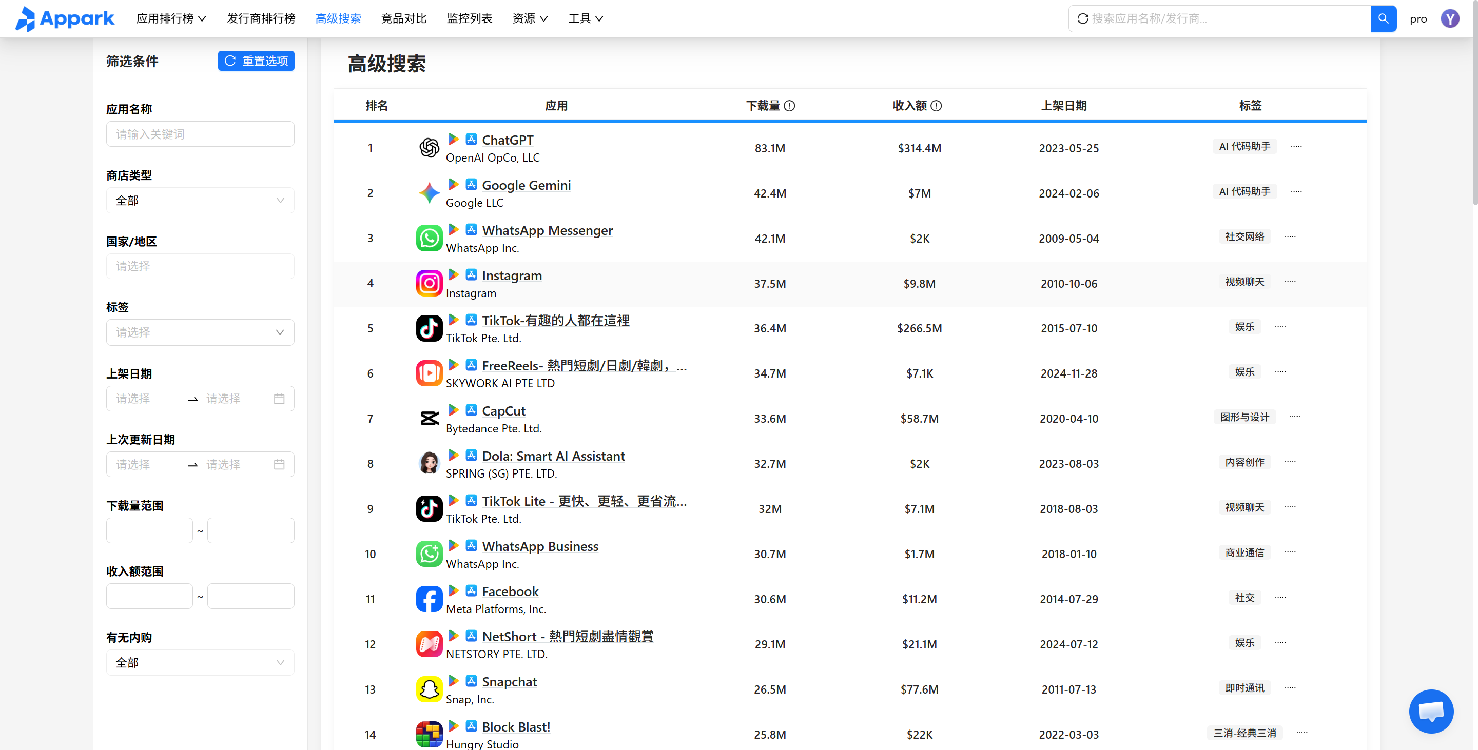Expand 工具 menu

pyautogui.click(x=585, y=18)
